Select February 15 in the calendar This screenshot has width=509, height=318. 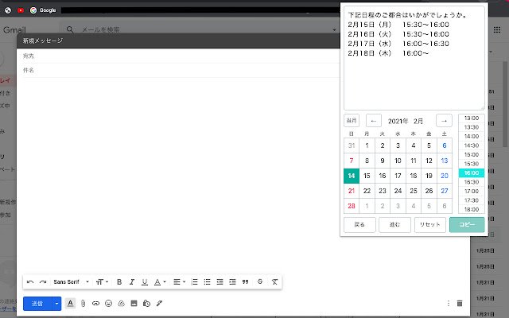[x=367, y=176]
